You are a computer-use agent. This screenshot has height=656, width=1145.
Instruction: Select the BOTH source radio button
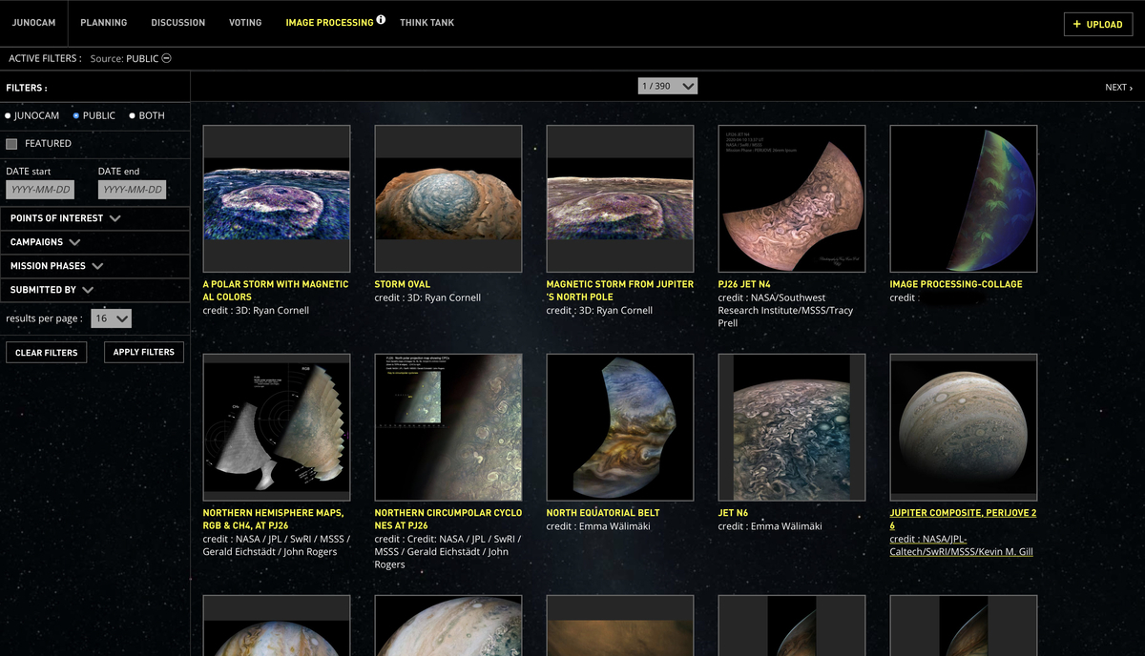[x=133, y=115]
